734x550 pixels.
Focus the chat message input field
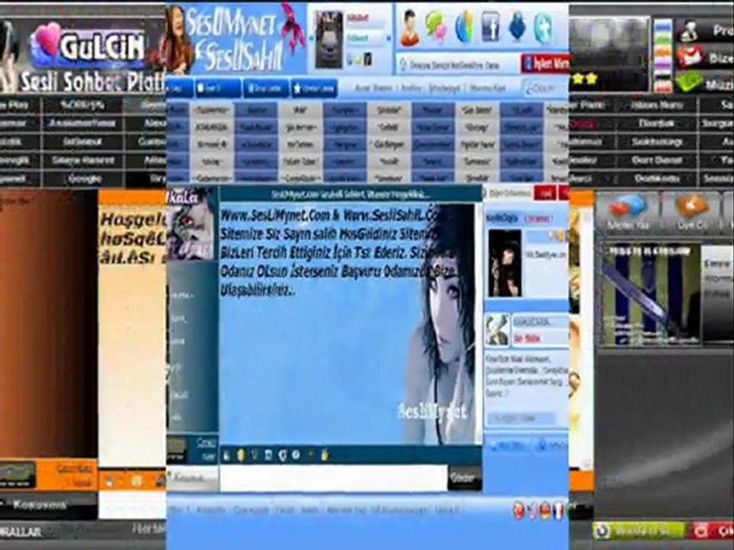tap(333, 478)
